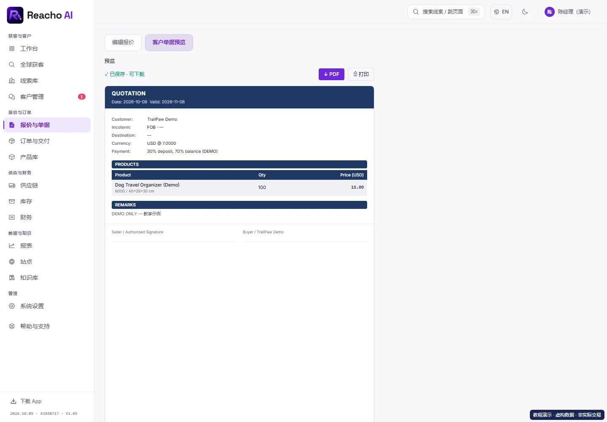This screenshot has height=422, width=607.
Task: Click the 客户管理 notification badge
Action: click(x=82, y=97)
